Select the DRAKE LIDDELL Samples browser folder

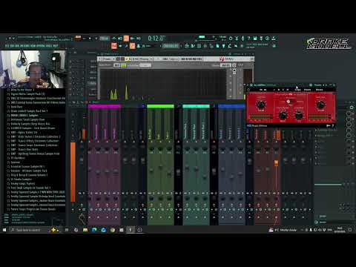(x=24, y=115)
